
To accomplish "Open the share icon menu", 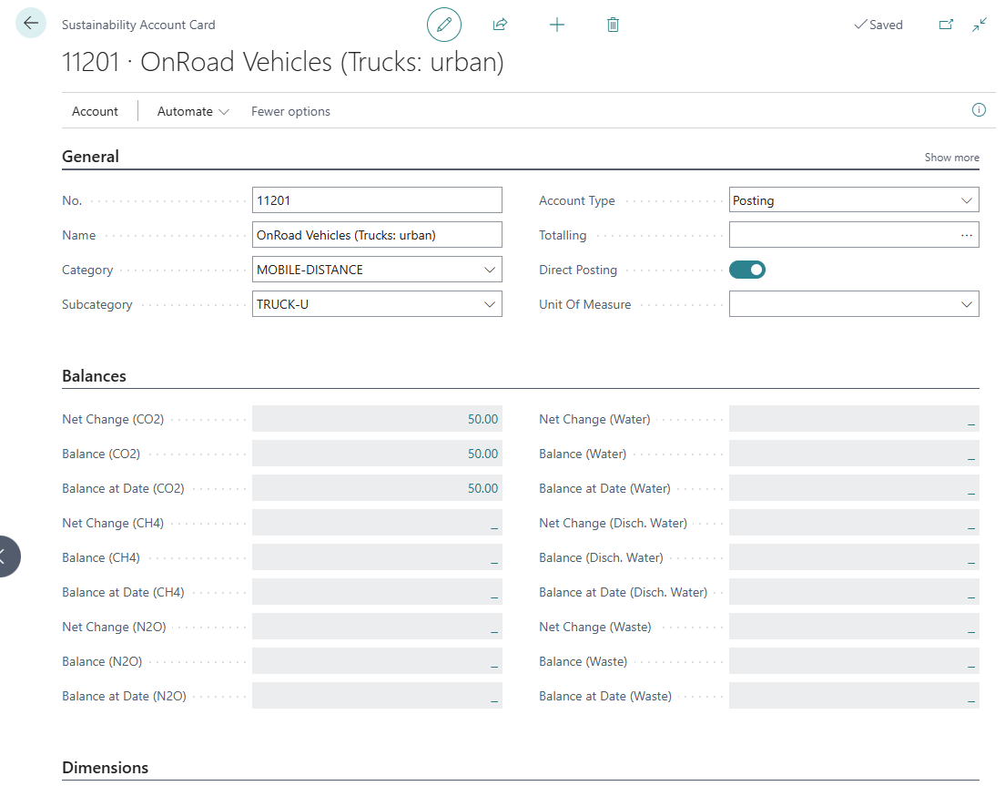I will (x=500, y=25).
